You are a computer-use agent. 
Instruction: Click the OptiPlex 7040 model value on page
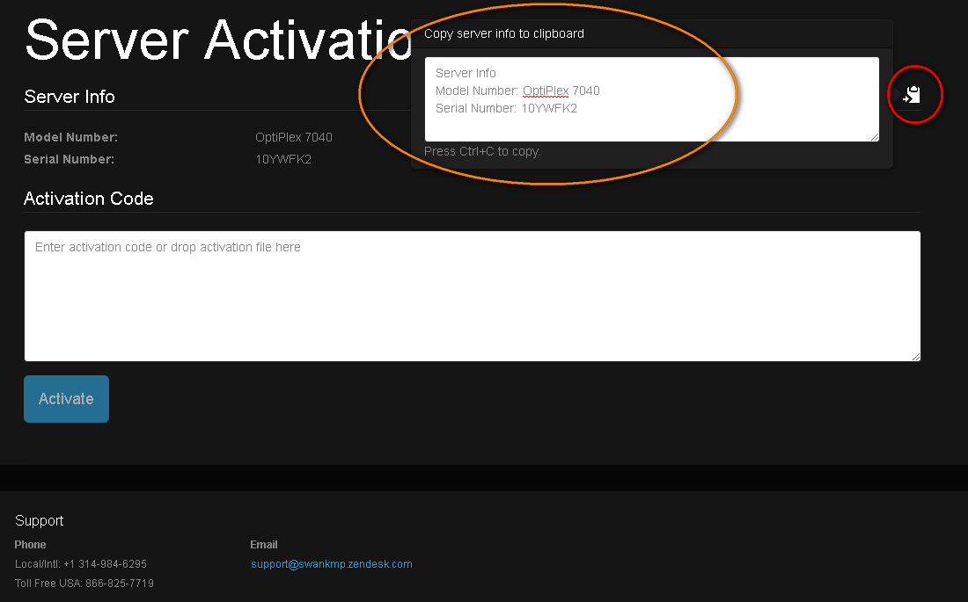294,138
